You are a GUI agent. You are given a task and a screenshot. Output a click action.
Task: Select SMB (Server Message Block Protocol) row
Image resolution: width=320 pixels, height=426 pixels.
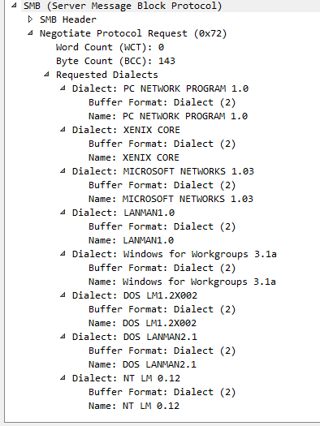[x=123, y=6]
